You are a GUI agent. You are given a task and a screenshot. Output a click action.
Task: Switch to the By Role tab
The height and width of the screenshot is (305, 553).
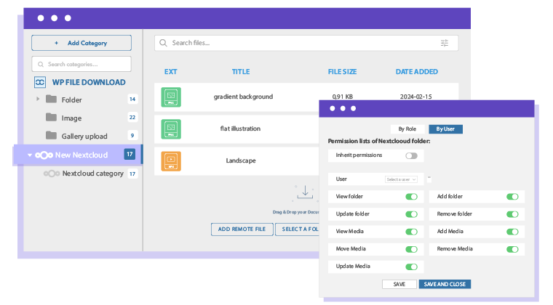407,129
